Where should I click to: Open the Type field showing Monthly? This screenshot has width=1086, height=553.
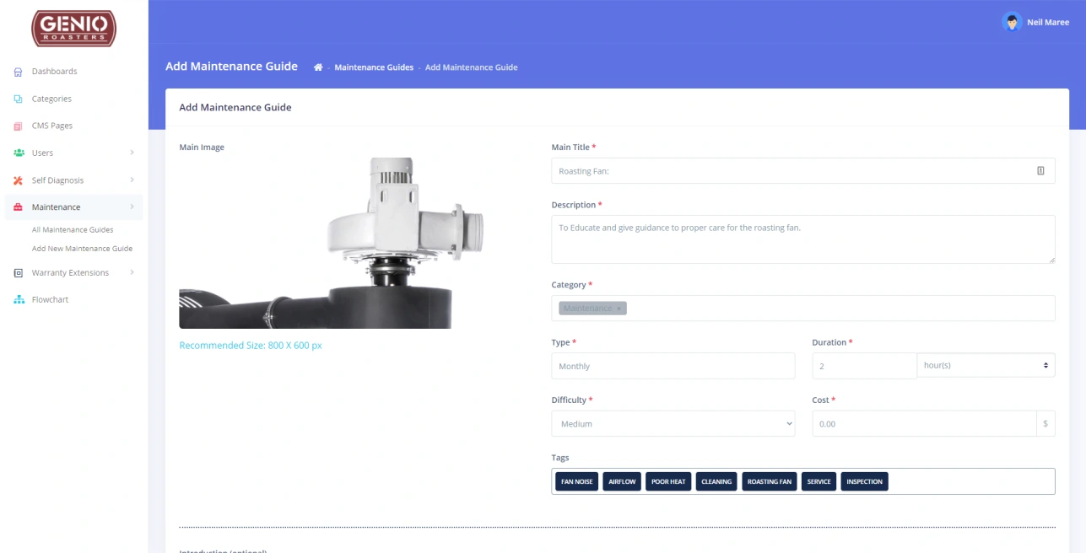tap(673, 366)
